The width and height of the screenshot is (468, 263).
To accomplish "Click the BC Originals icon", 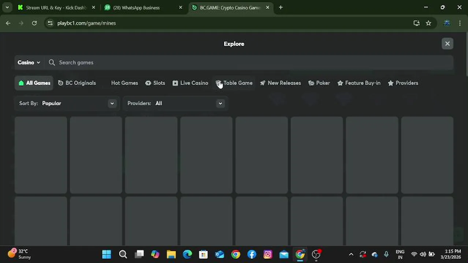I will [x=61, y=83].
